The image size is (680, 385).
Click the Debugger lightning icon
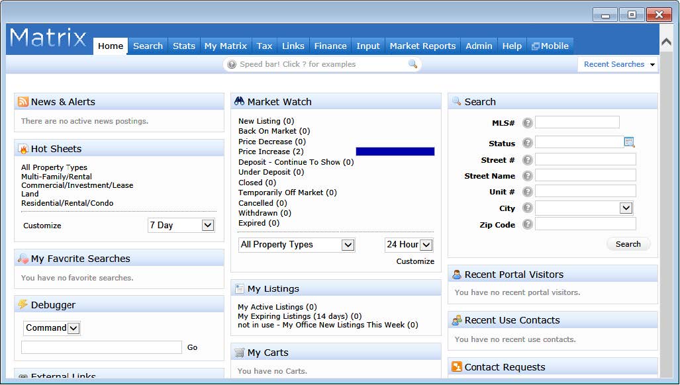pyautogui.click(x=23, y=304)
